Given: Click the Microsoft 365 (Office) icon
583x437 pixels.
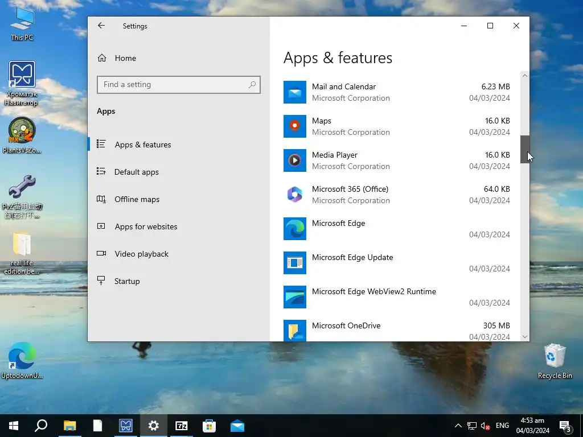Looking at the screenshot, I should [294, 195].
